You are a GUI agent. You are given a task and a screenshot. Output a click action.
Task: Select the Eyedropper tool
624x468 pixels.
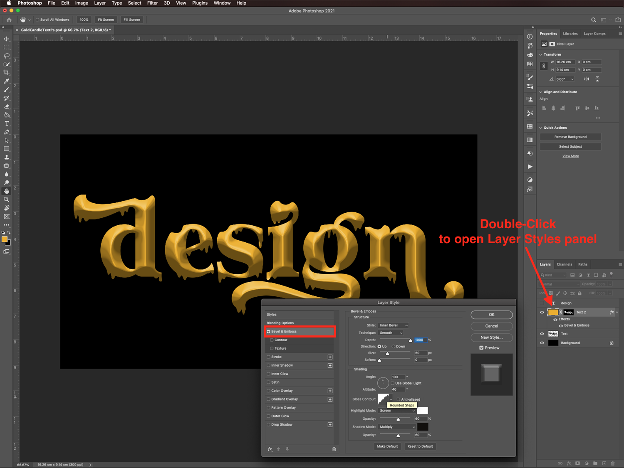coord(7,81)
